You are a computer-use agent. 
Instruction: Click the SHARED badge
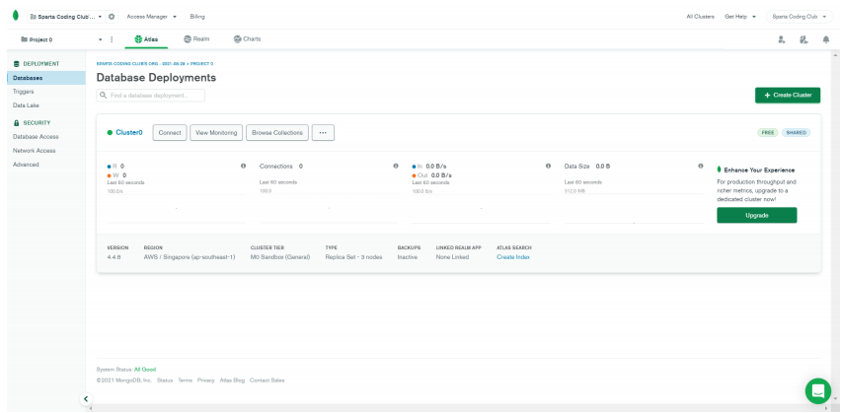796,133
